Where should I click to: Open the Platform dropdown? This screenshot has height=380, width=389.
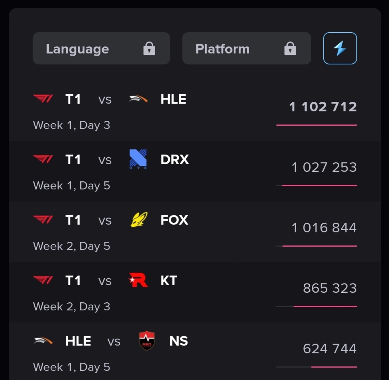(246, 49)
